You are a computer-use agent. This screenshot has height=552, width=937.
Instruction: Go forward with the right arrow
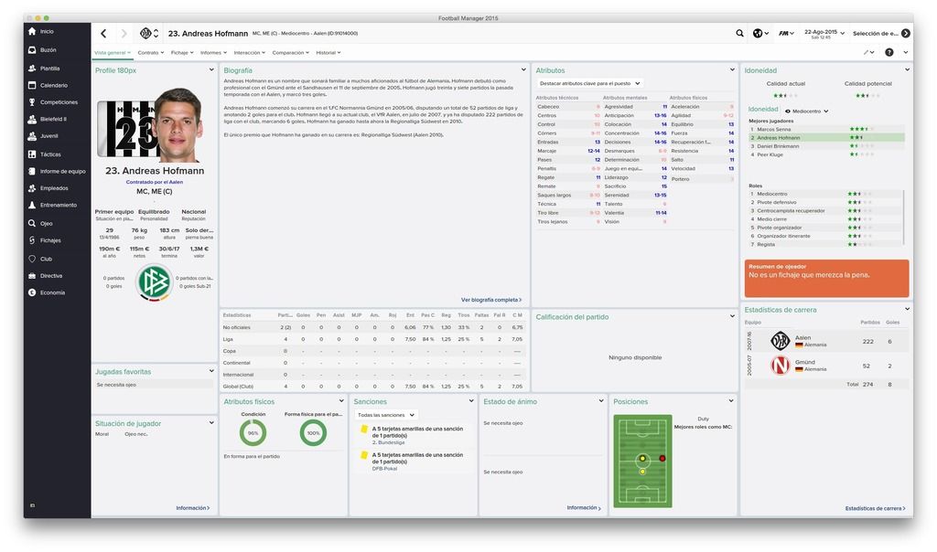124,34
